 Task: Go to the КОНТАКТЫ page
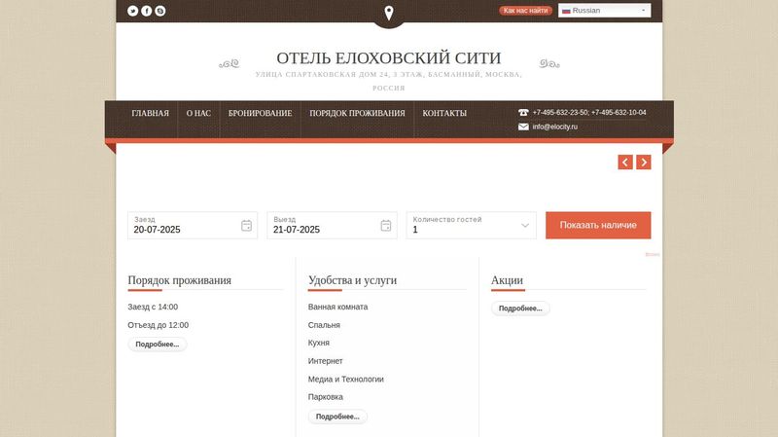[444, 114]
